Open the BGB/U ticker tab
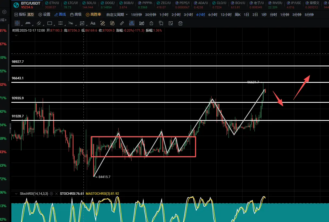329x222 pixels. click(126, 5)
